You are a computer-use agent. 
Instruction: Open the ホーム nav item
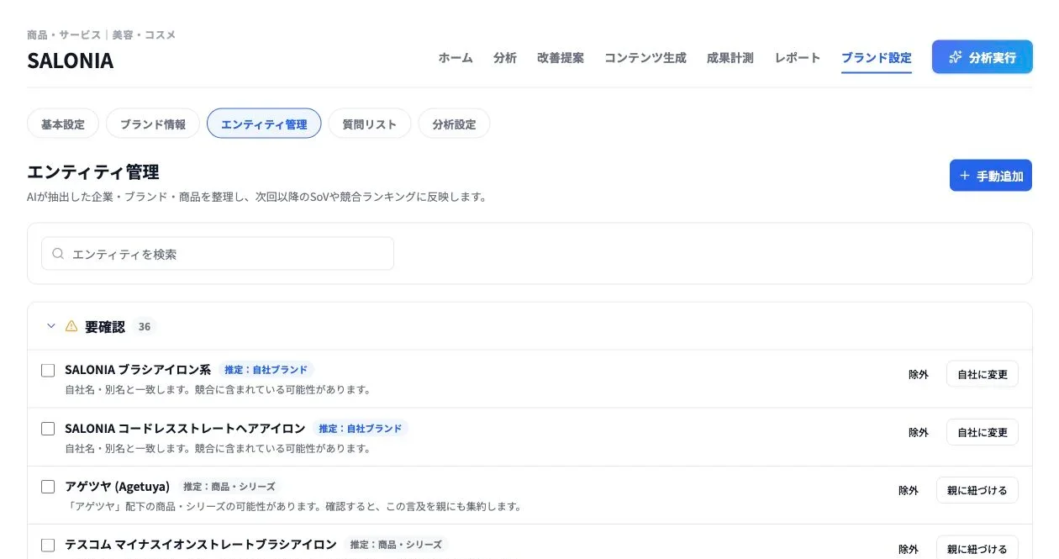tap(456, 58)
